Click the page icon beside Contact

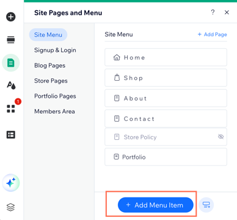pyautogui.click(x=117, y=119)
